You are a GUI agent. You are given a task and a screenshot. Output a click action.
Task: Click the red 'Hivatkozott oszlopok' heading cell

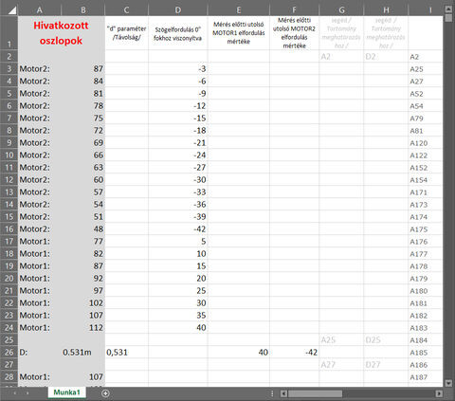click(x=62, y=33)
